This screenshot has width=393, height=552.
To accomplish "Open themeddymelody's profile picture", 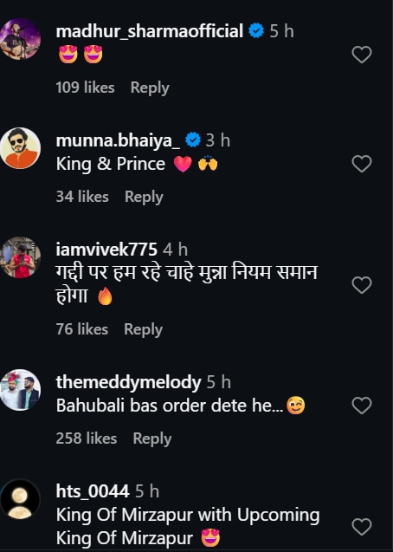I will click(20, 390).
